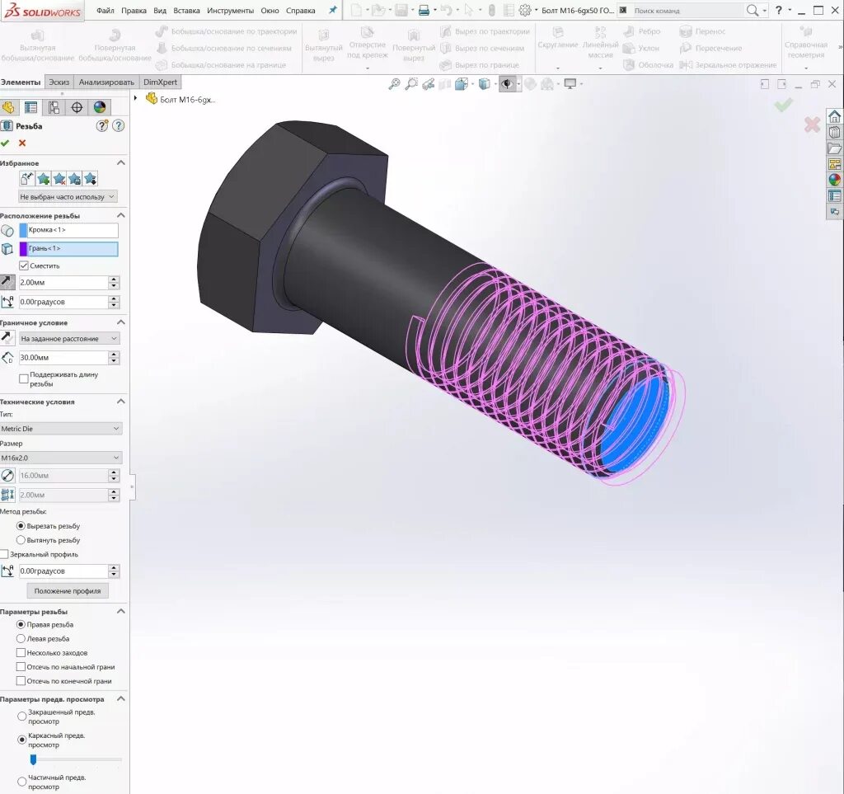Open SolidWorks Resources home icon in task pane
Screen dimensions: 844x794
click(835, 116)
